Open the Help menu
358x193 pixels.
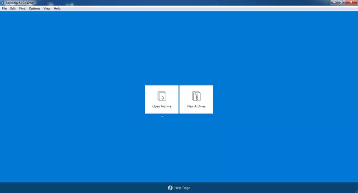pyautogui.click(x=57, y=9)
